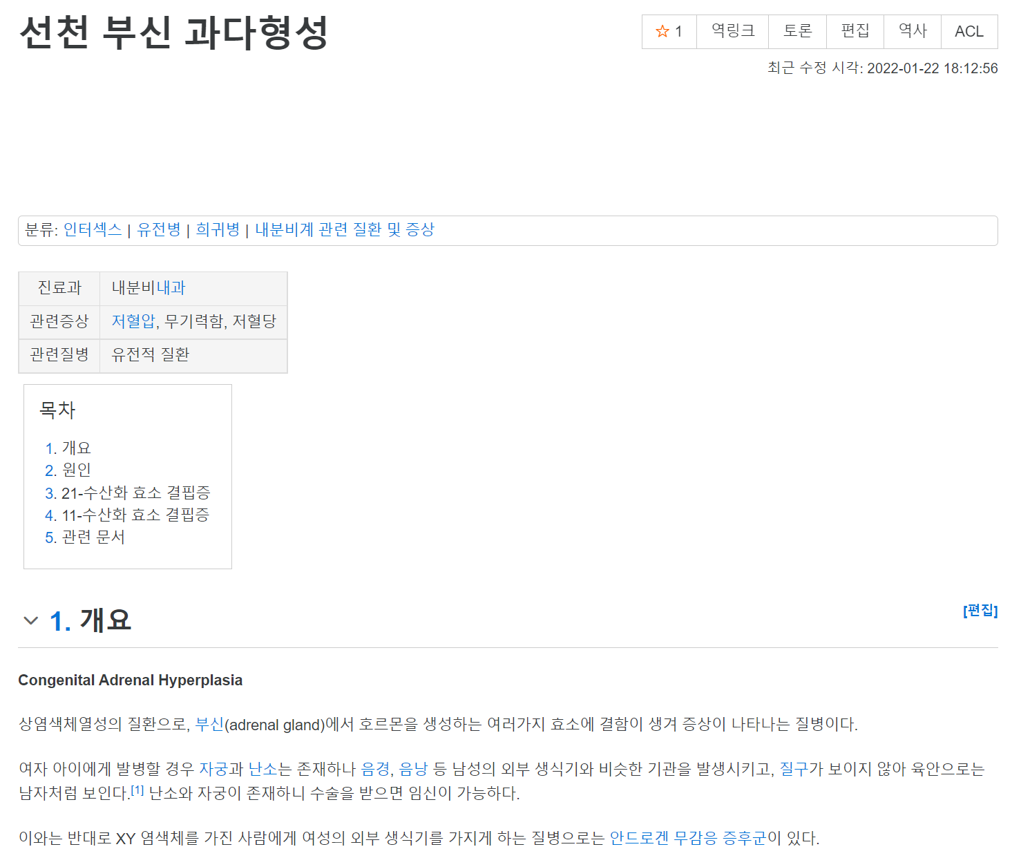
Task: View the 역사 page history
Action: pos(912,32)
